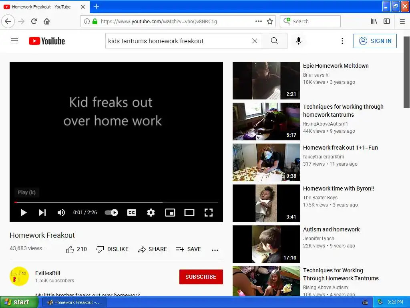The image size is (410, 308).
Task: Open Homework time with Byron!! video
Action: (x=266, y=203)
